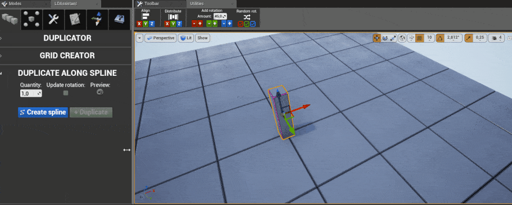Switch to the Modes tab

(x=16, y=3)
